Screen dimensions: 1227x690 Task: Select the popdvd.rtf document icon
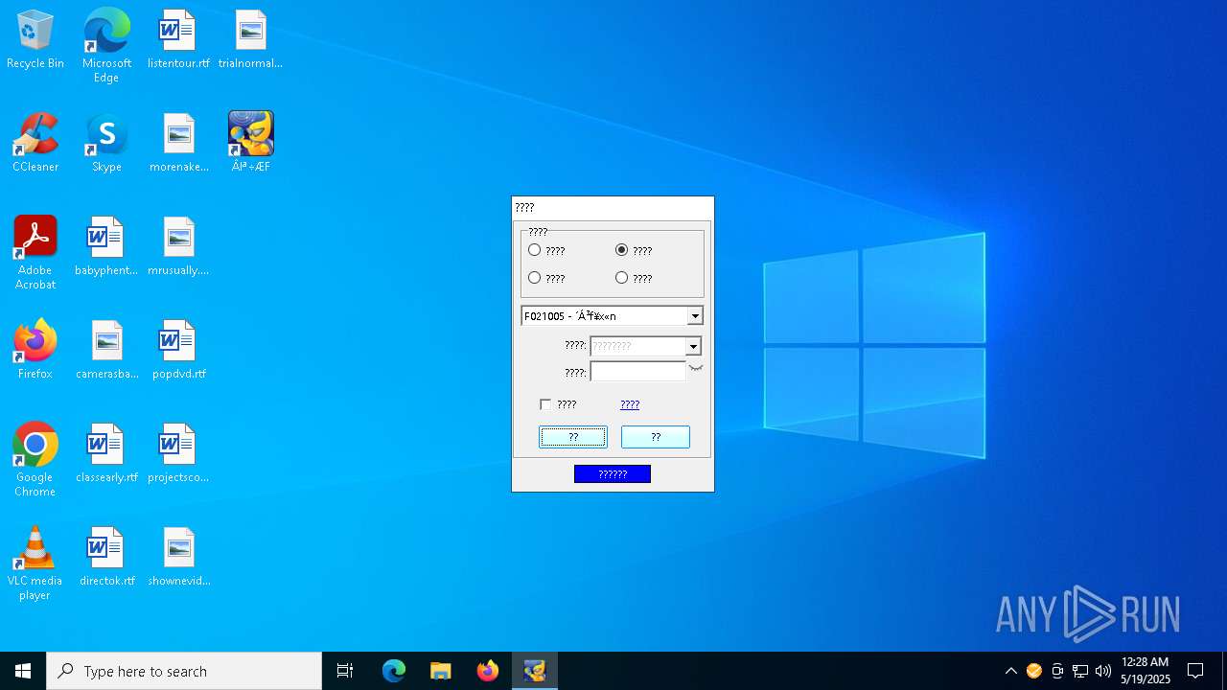pyautogui.click(x=178, y=351)
